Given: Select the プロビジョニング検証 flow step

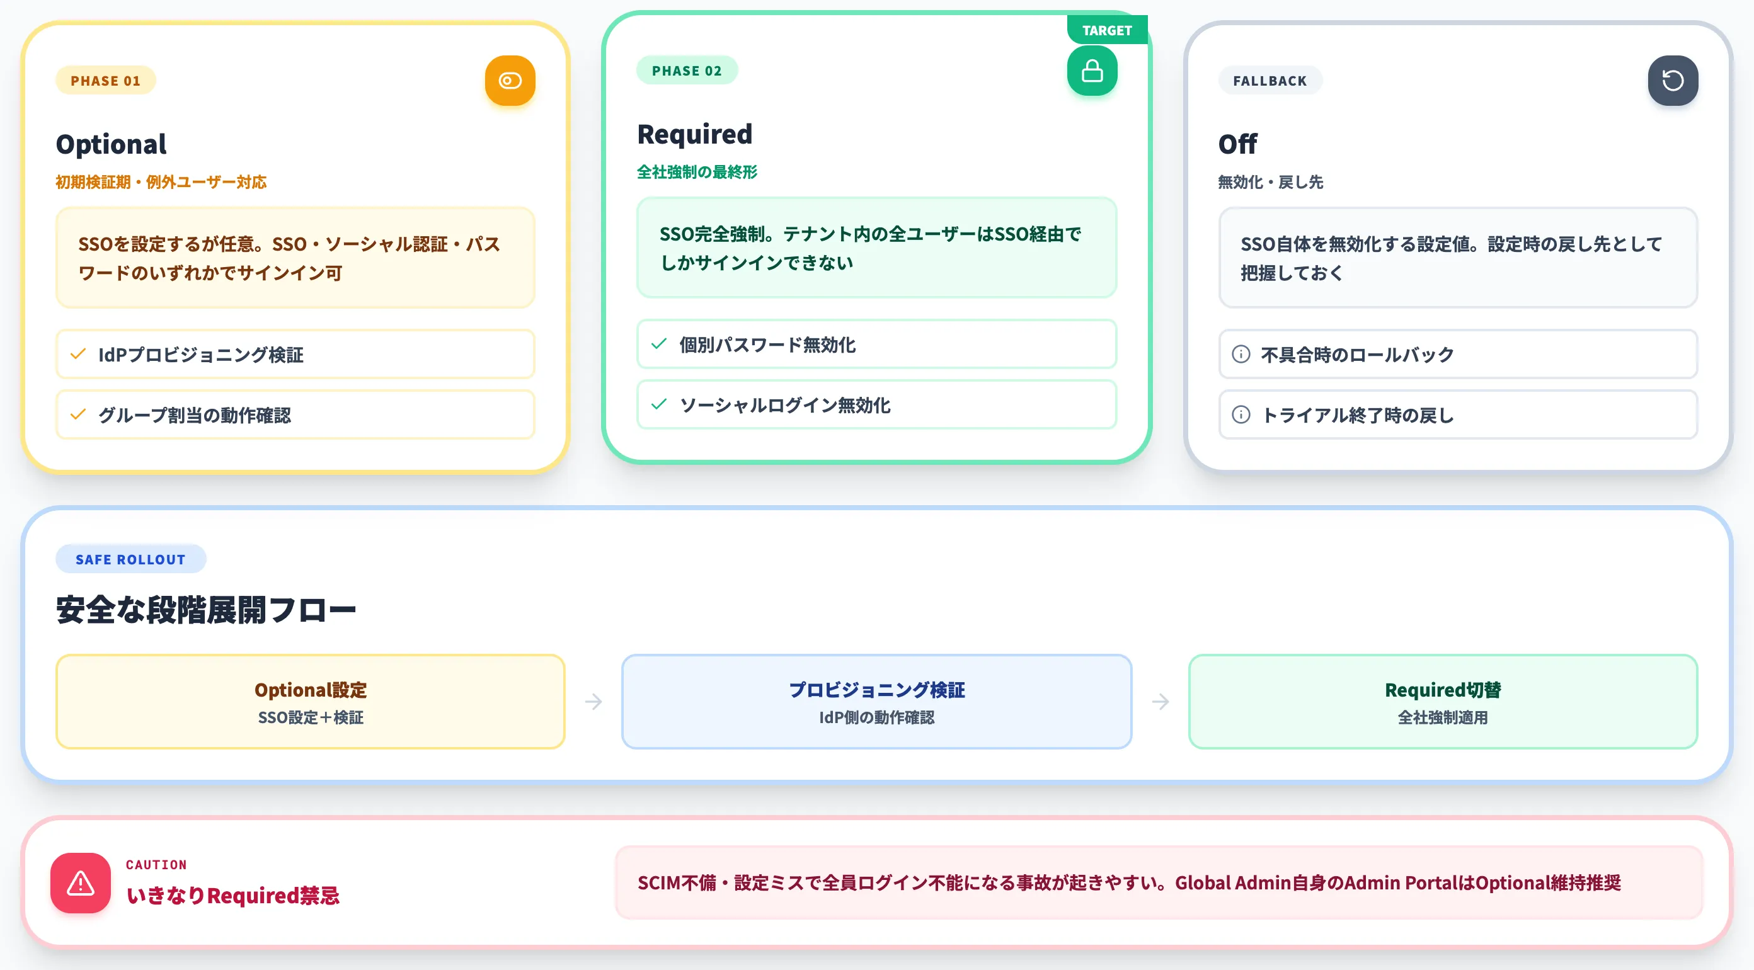Looking at the screenshot, I should [876, 702].
